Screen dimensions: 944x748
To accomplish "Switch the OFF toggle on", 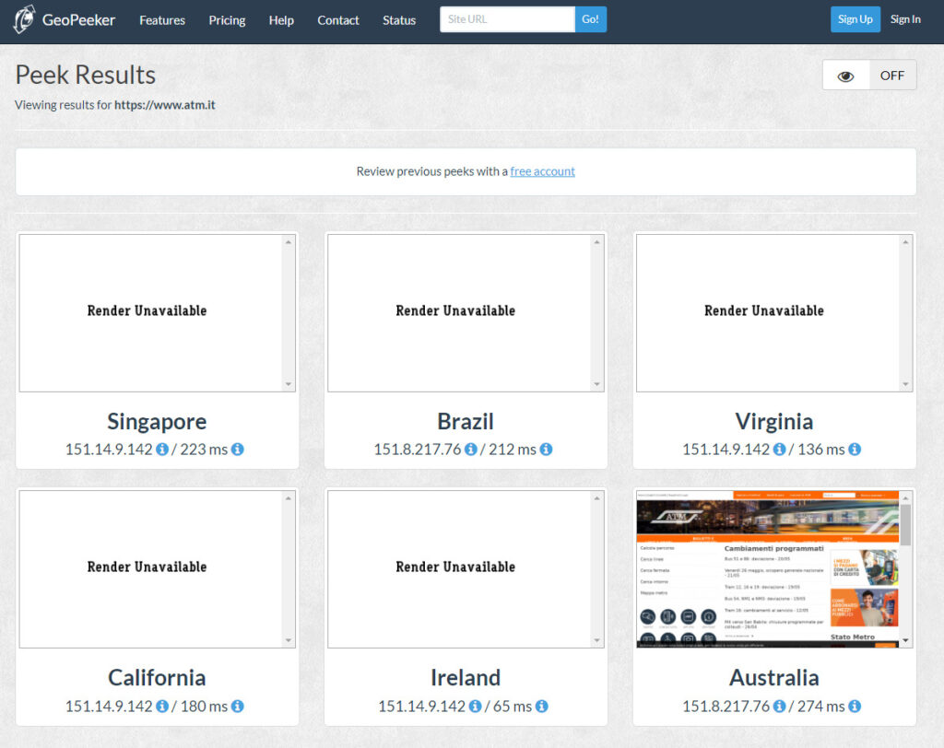I will tap(892, 76).
